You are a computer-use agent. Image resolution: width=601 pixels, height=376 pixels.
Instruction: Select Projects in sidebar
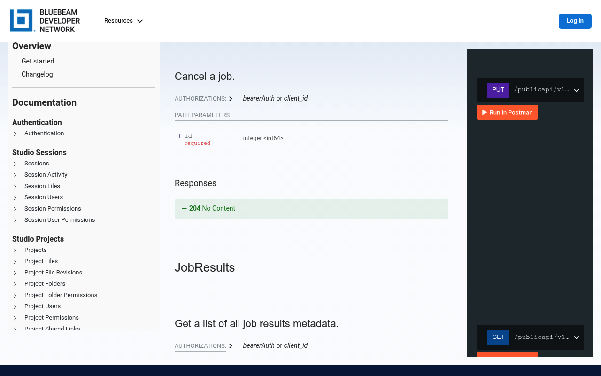coord(36,250)
